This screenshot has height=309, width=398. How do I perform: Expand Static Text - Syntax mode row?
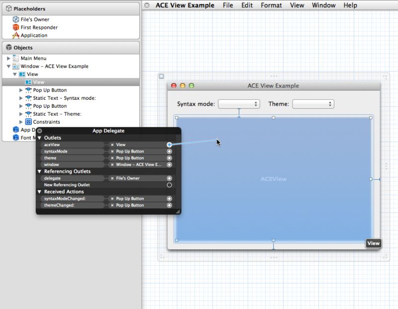[x=21, y=98]
